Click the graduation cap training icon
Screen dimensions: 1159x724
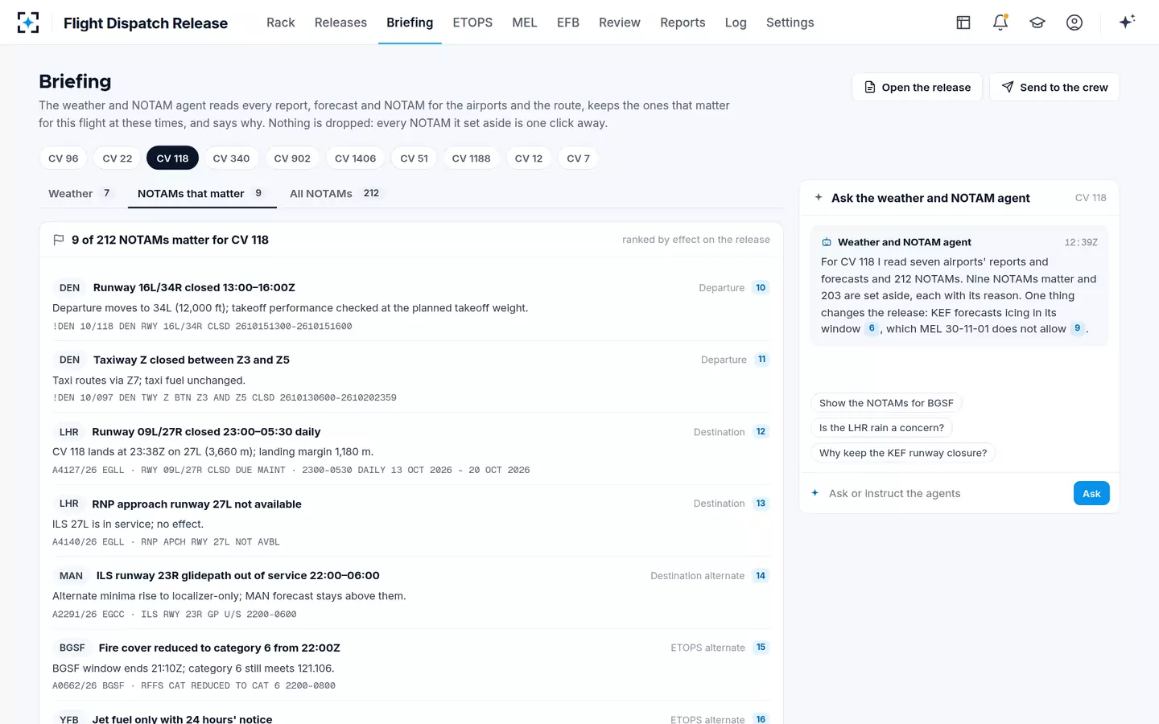pyautogui.click(x=1037, y=23)
